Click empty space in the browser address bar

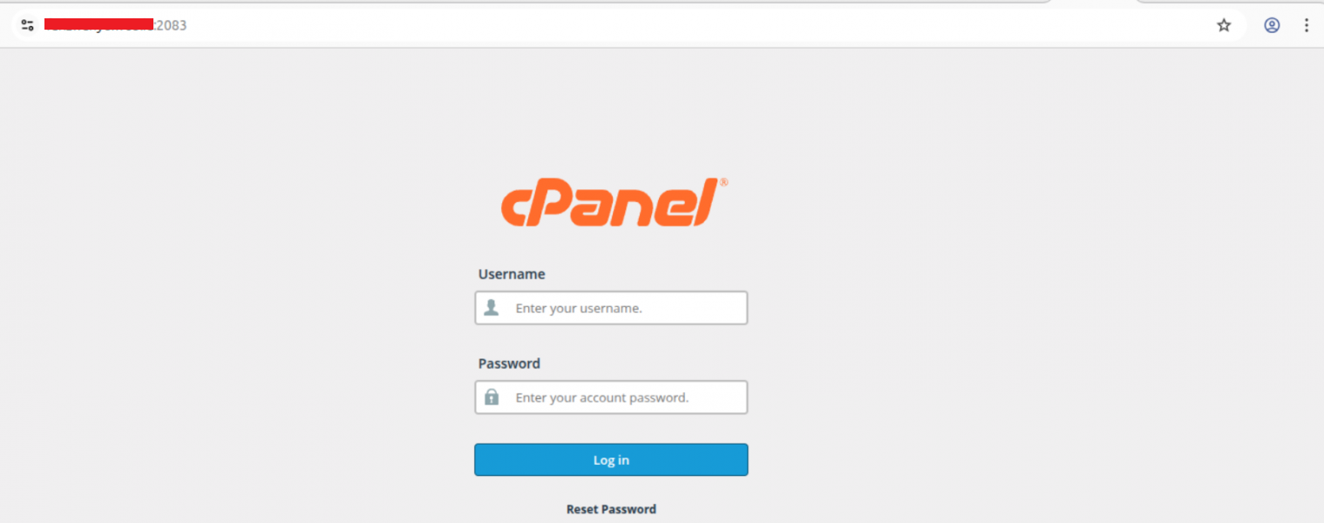[697, 25]
